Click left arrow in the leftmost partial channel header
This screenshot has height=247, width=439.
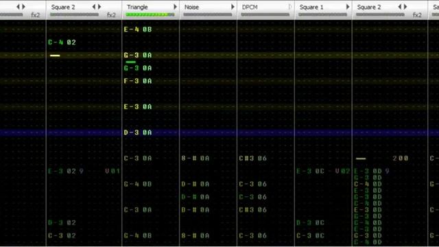click(x=19, y=7)
